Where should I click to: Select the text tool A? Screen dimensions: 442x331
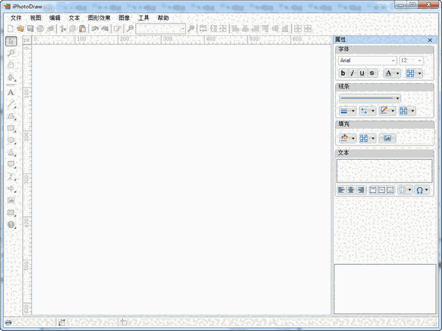pyautogui.click(x=11, y=93)
